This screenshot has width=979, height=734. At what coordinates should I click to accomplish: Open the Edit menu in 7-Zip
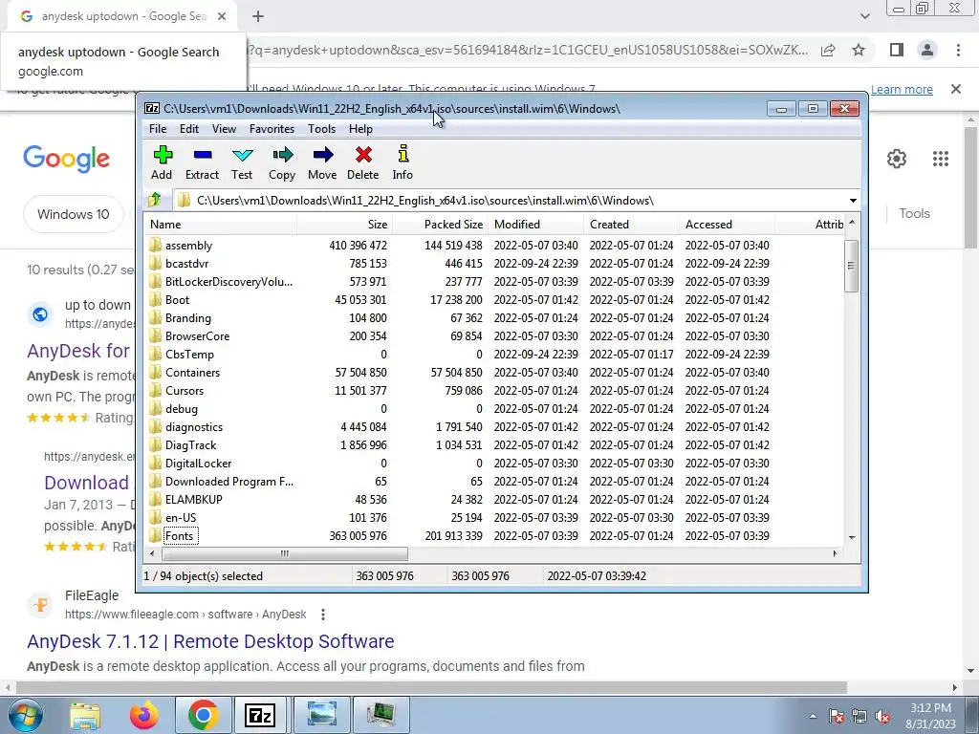tap(189, 129)
